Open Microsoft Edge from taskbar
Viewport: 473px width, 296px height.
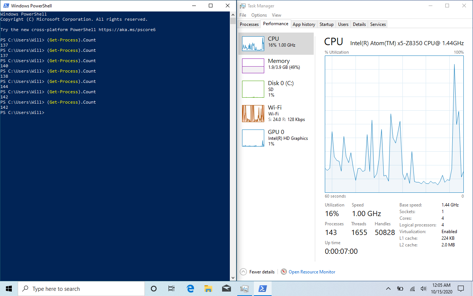coord(191,289)
